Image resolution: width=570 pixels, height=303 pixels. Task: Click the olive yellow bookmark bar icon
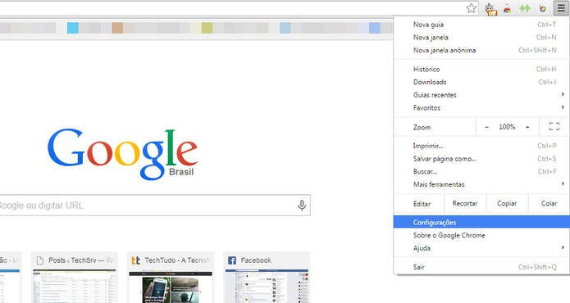coord(207,28)
